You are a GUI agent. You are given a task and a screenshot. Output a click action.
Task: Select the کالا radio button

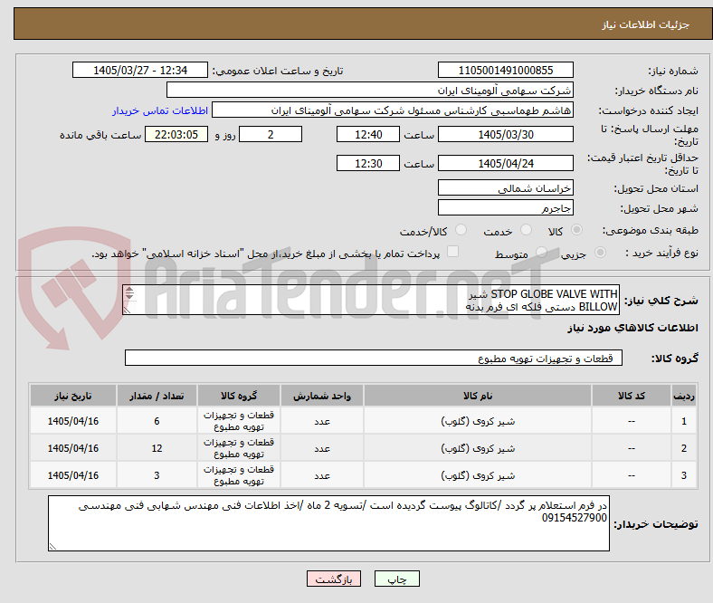click(576, 230)
